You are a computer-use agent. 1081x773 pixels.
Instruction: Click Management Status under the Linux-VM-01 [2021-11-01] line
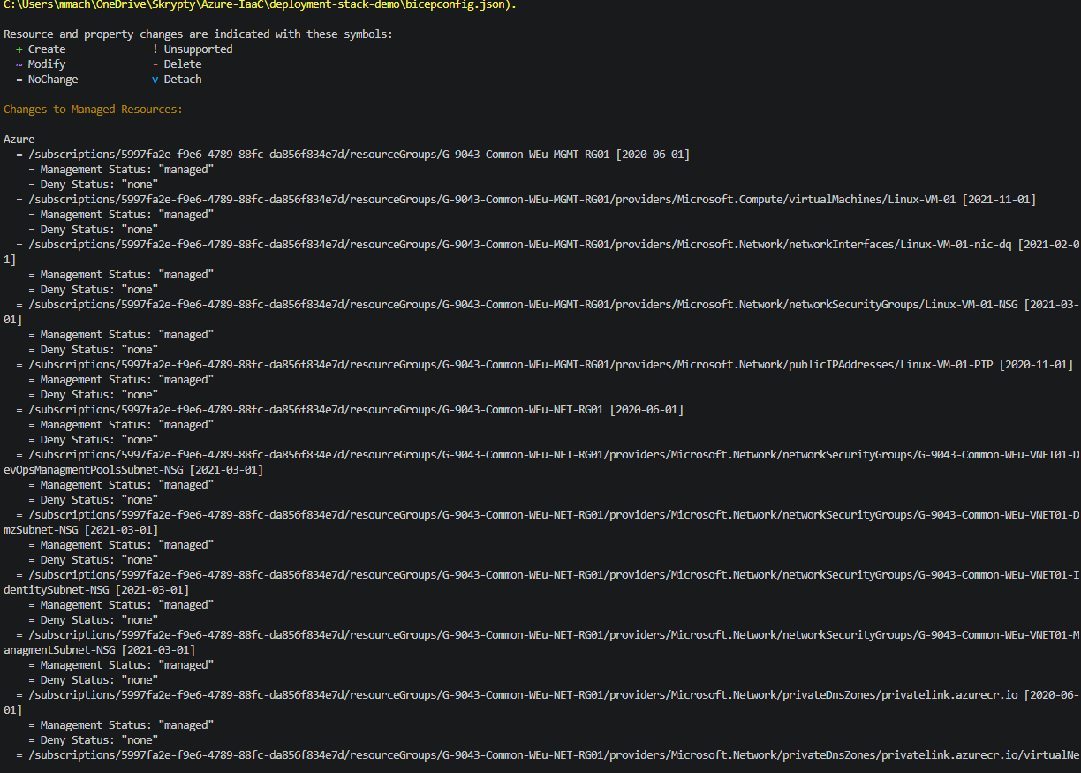pyautogui.click(x=121, y=215)
